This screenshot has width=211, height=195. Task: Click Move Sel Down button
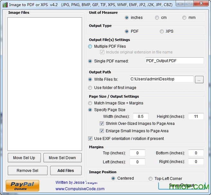[x=62, y=158]
